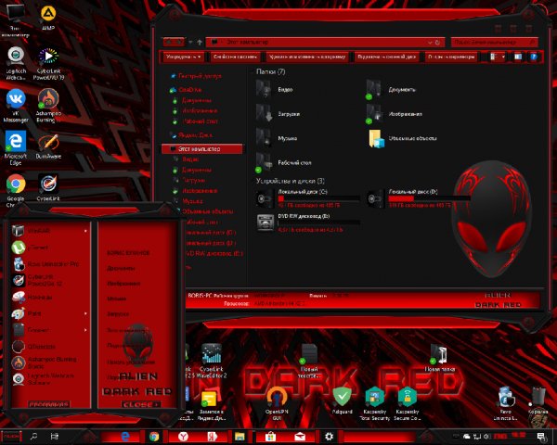Launch Ashampoo Burning desktop shortcut

point(48,106)
